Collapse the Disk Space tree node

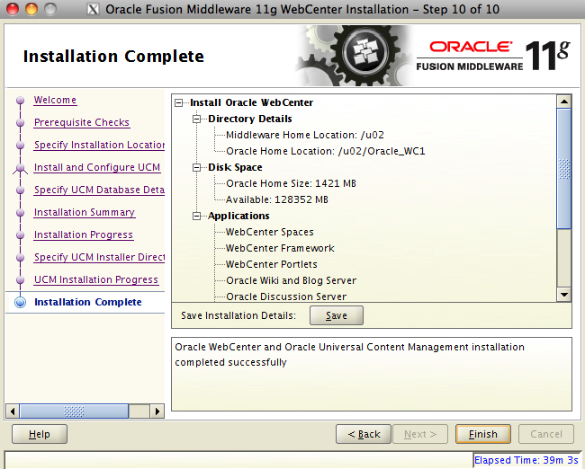(198, 167)
